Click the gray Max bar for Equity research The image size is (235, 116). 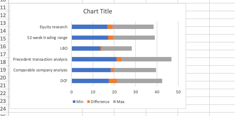133,27
